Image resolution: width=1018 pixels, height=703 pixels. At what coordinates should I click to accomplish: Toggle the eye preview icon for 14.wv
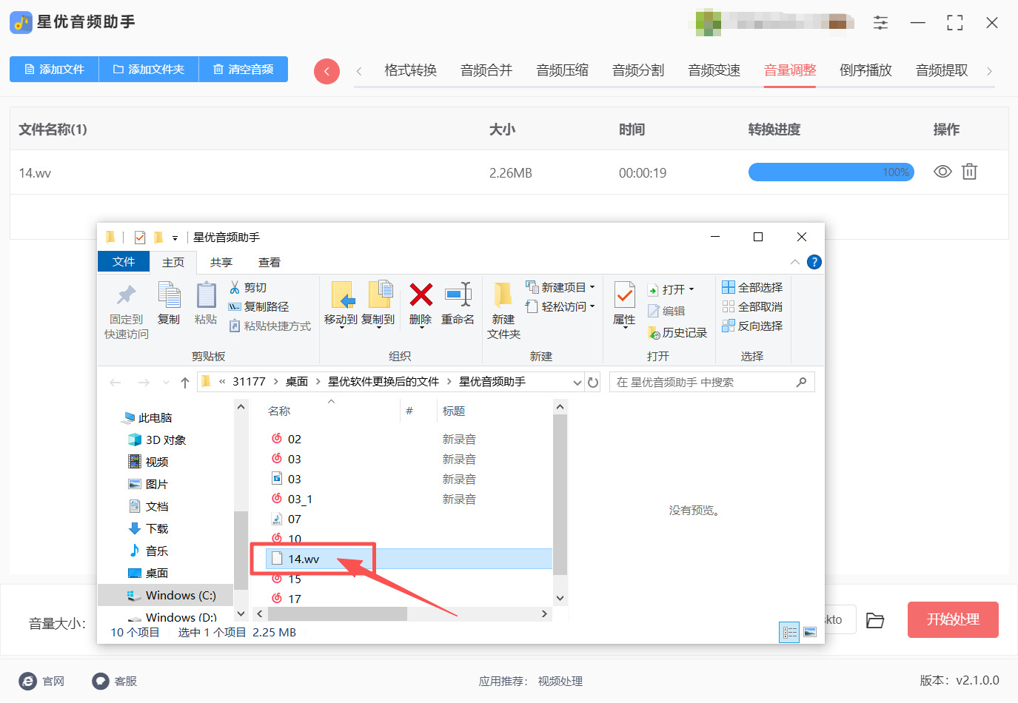click(942, 172)
